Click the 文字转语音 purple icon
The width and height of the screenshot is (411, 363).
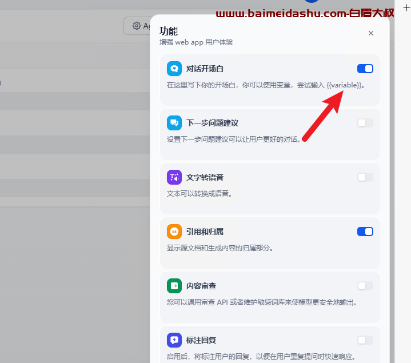pos(174,177)
